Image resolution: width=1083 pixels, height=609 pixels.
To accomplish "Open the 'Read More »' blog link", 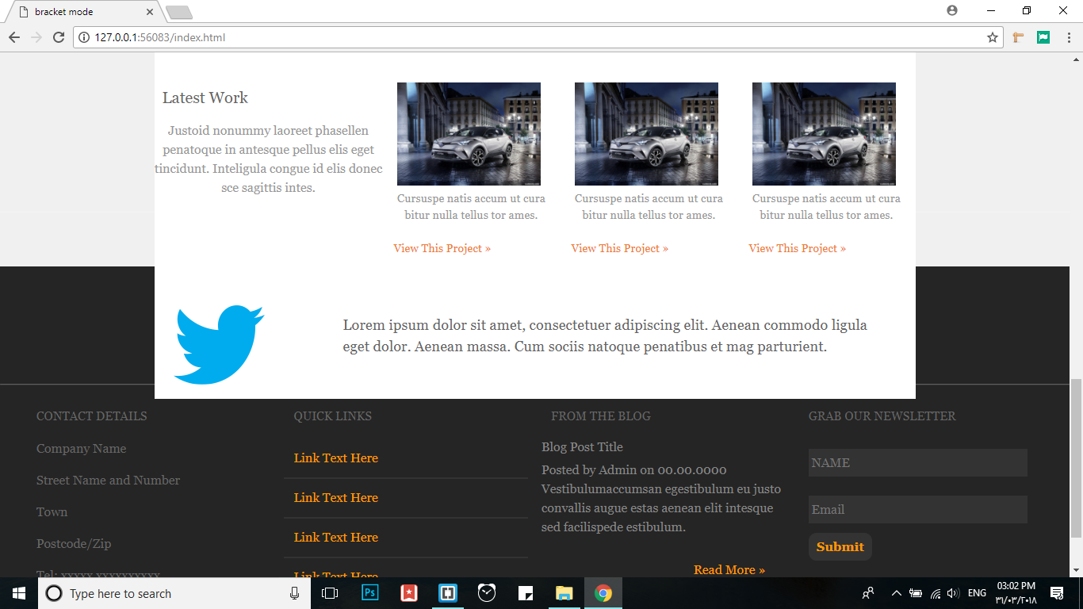I will pyautogui.click(x=729, y=569).
